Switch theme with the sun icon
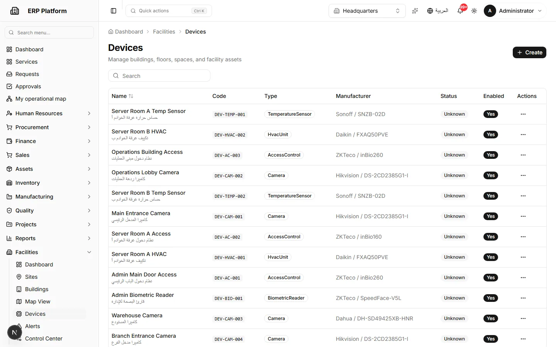Image resolution: width=556 pixels, height=347 pixels. pos(474,11)
